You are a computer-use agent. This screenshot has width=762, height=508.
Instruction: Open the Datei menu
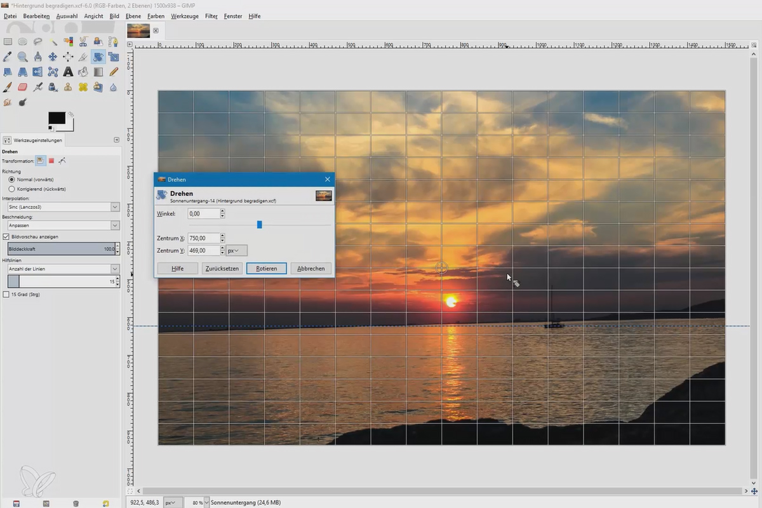(10, 16)
